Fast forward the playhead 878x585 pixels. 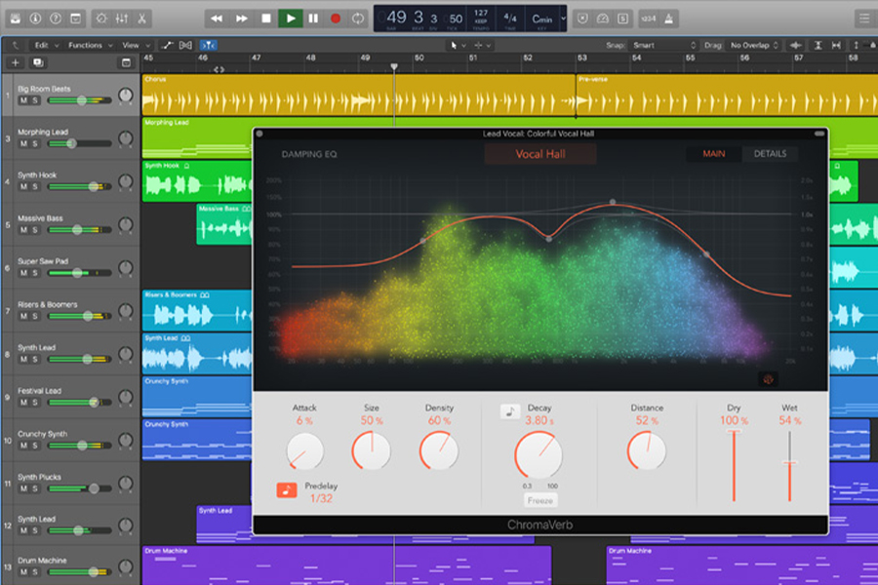[241, 19]
